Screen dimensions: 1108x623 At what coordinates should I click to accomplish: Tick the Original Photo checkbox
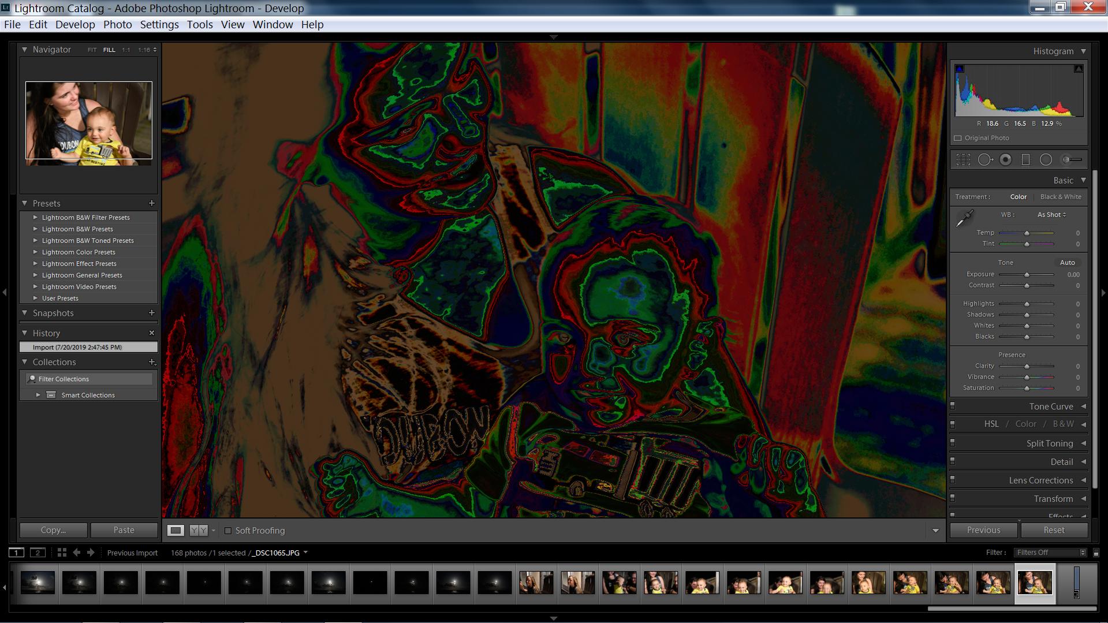point(958,138)
